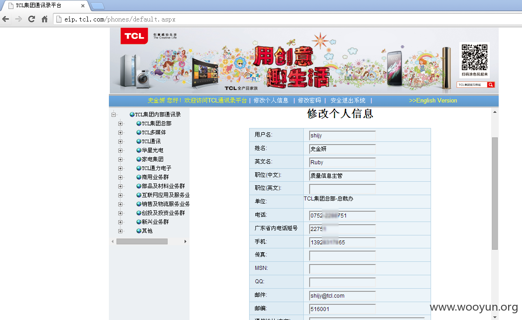Click the empty 传真 input field
Image resolution: width=522 pixels, height=320 pixels.
point(342,256)
